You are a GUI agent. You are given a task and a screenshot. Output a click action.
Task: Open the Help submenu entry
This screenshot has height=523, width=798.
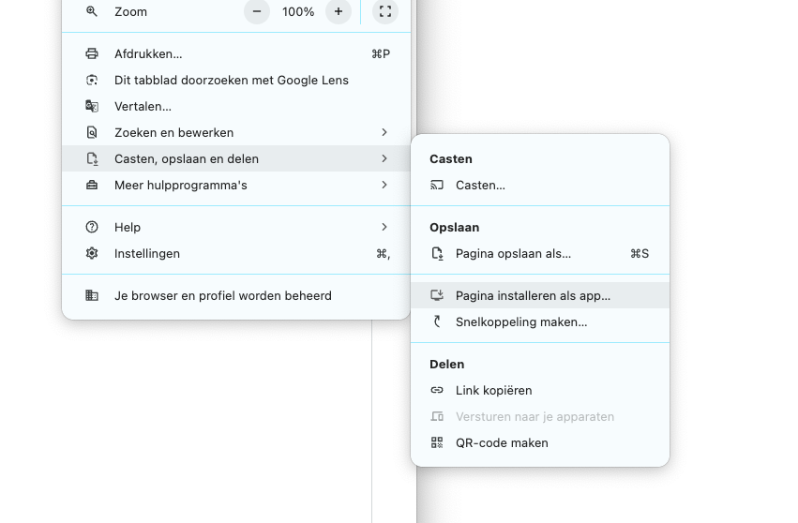tap(236, 227)
